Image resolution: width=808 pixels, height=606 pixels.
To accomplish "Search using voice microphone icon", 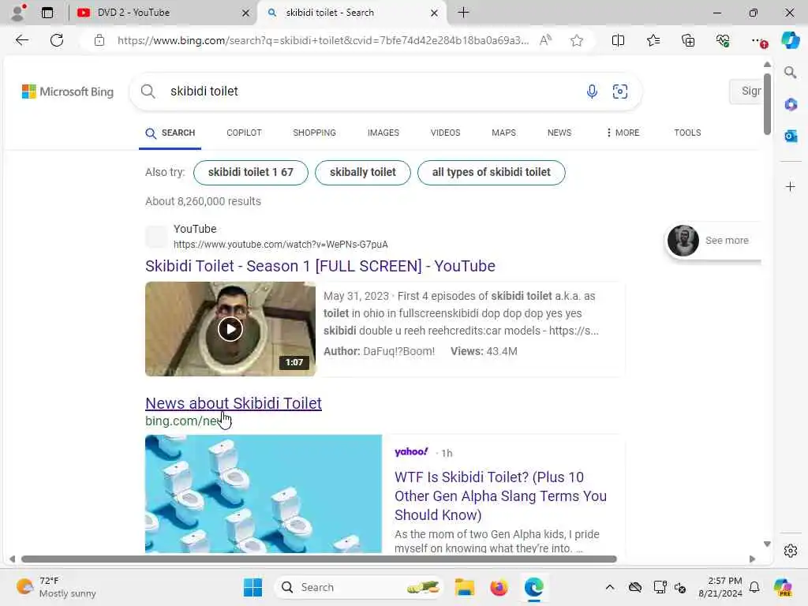I will point(592,92).
